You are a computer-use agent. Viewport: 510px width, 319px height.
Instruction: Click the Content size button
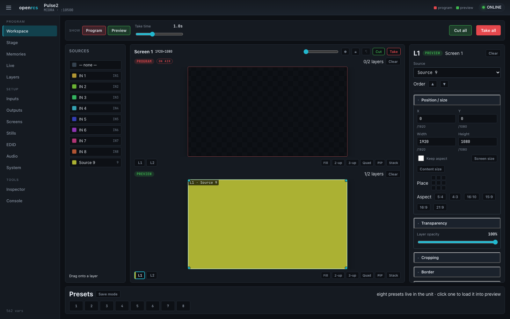click(x=431, y=169)
